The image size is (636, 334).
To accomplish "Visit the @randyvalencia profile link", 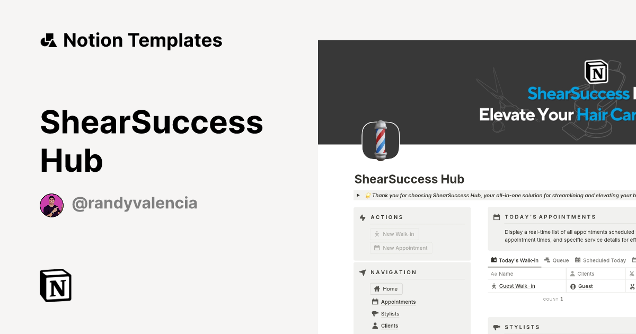I will pos(135,203).
